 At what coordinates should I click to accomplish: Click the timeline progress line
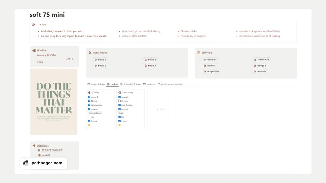pyautogui.click(x=51, y=59)
